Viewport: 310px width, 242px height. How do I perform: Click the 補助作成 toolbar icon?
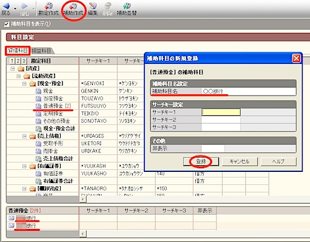(73, 6)
